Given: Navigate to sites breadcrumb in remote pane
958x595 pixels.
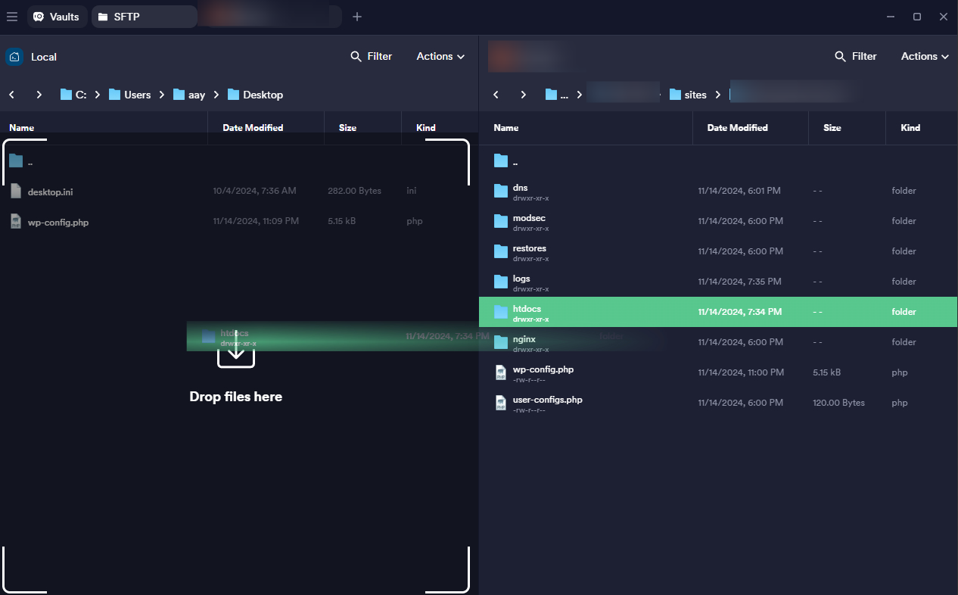Looking at the screenshot, I should [688, 95].
